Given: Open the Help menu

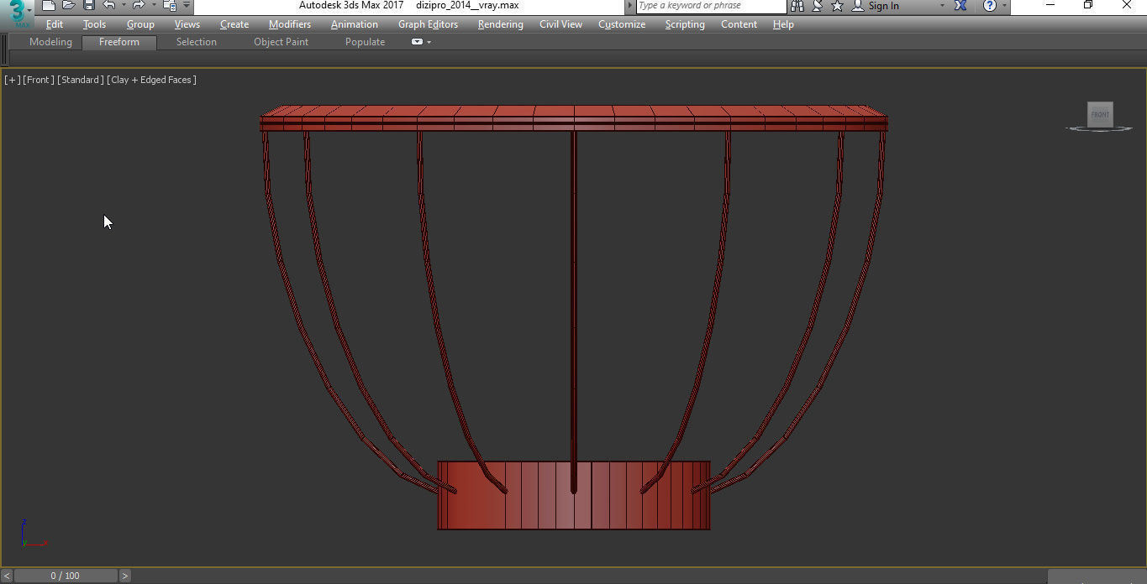Looking at the screenshot, I should 783,24.
